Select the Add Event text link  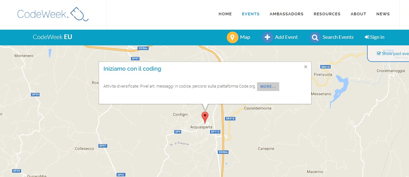tap(286, 37)
